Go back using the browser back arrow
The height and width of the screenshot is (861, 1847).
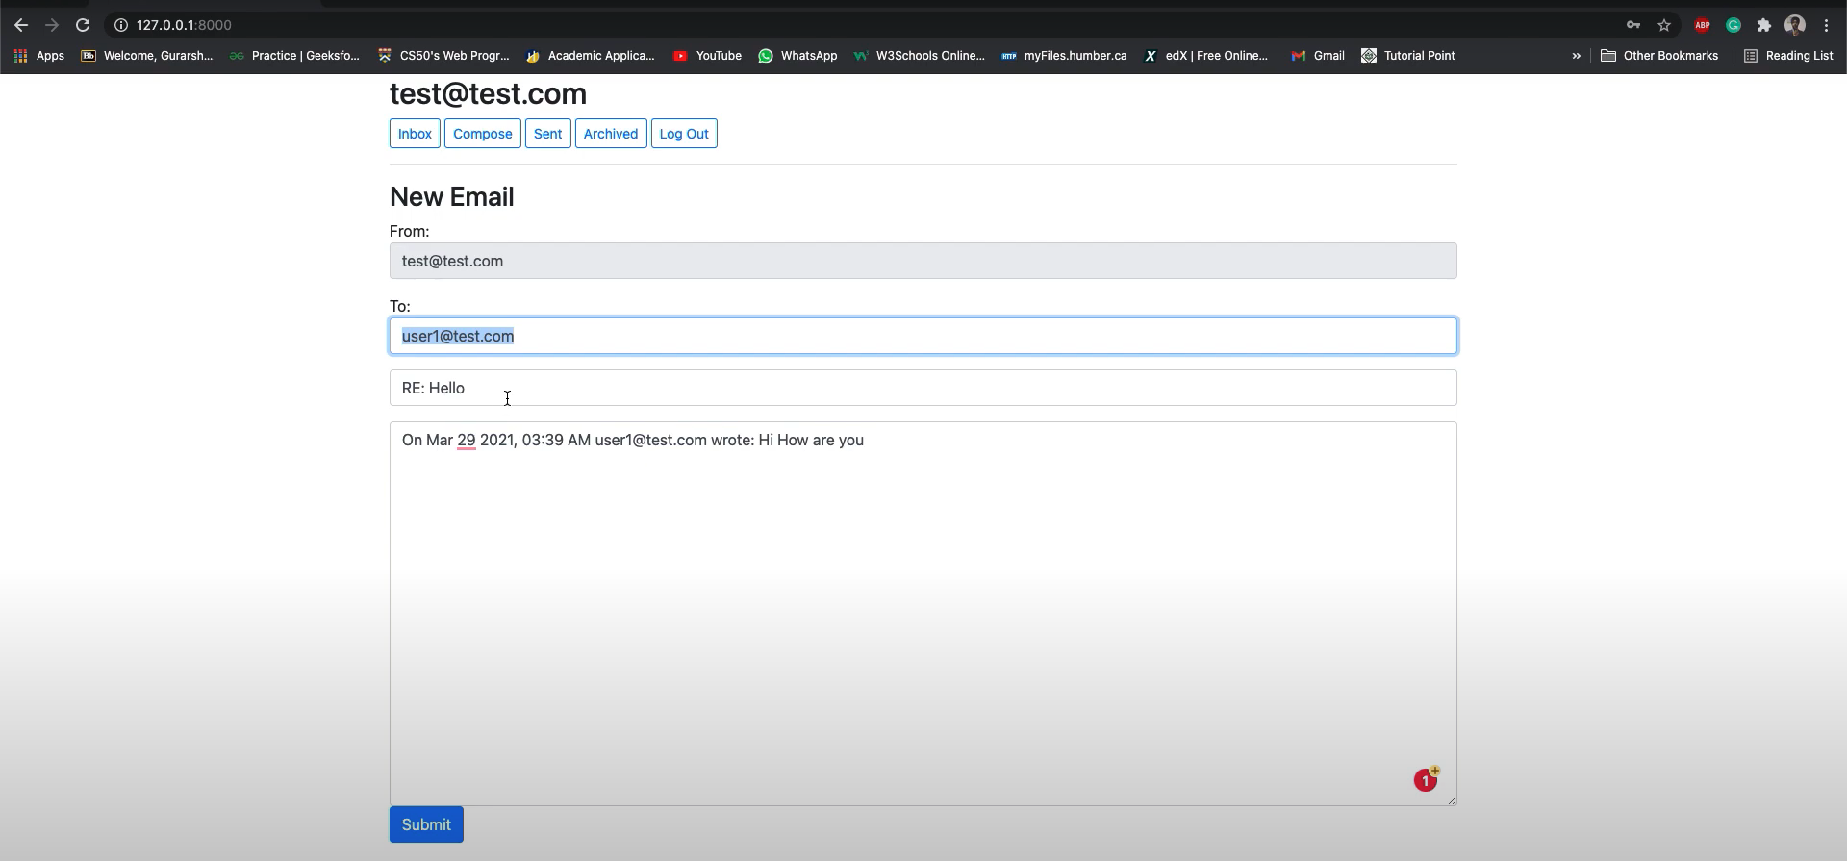(21, 25)
